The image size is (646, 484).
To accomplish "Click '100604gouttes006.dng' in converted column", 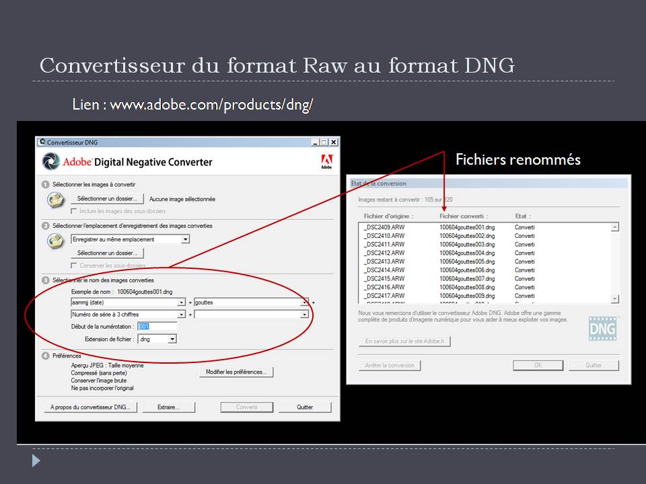I will point(467,270).
